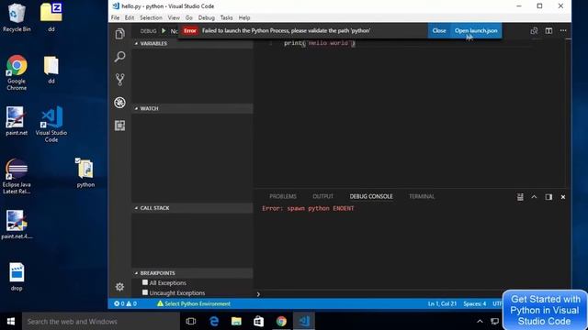Select the Debug view icon
Viewport: 588px width, 330px height.
119,103
